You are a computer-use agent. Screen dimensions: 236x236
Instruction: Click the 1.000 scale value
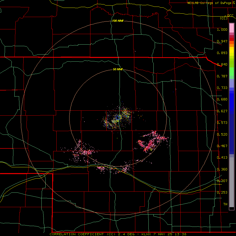(222, 29)
